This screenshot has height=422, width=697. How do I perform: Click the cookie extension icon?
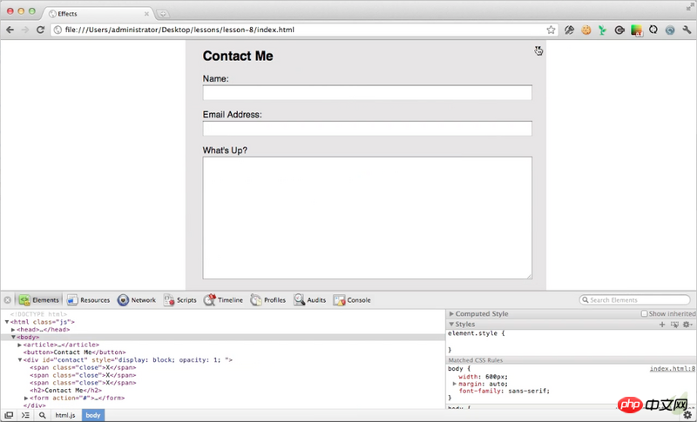(x=586, y=30)
